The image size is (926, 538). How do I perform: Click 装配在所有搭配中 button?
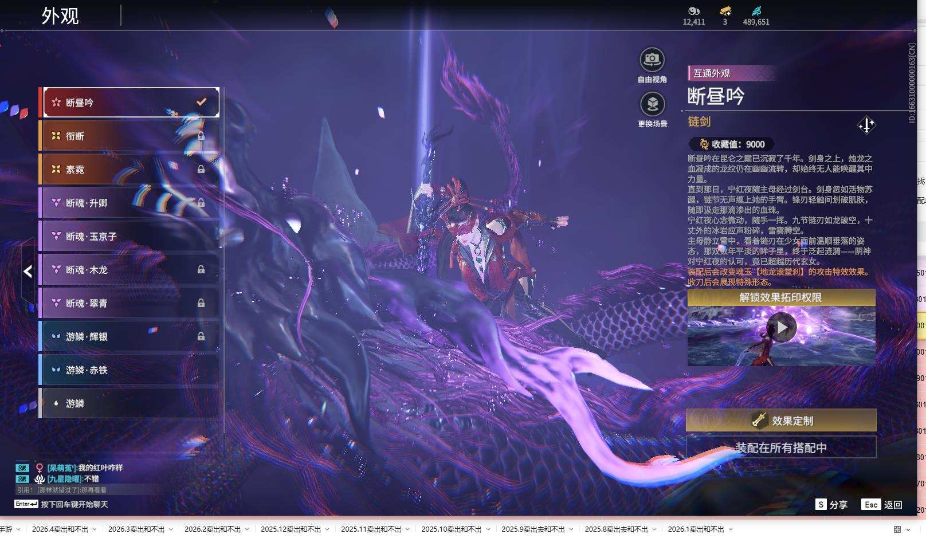781,447
